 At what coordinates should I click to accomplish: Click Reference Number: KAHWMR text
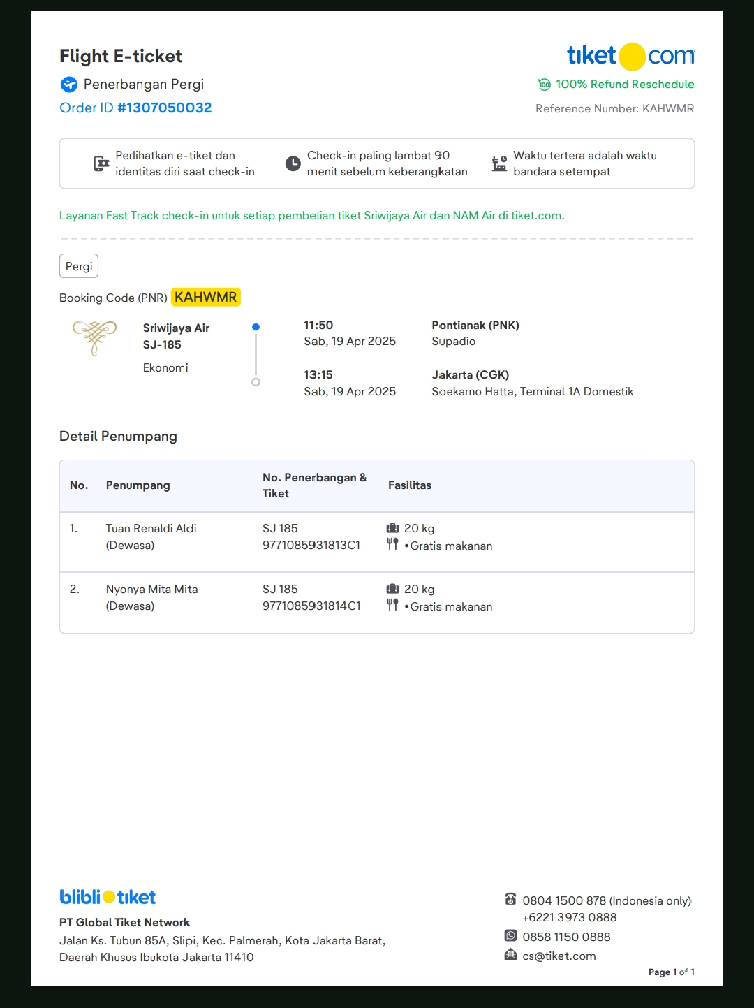pos(615,109)
